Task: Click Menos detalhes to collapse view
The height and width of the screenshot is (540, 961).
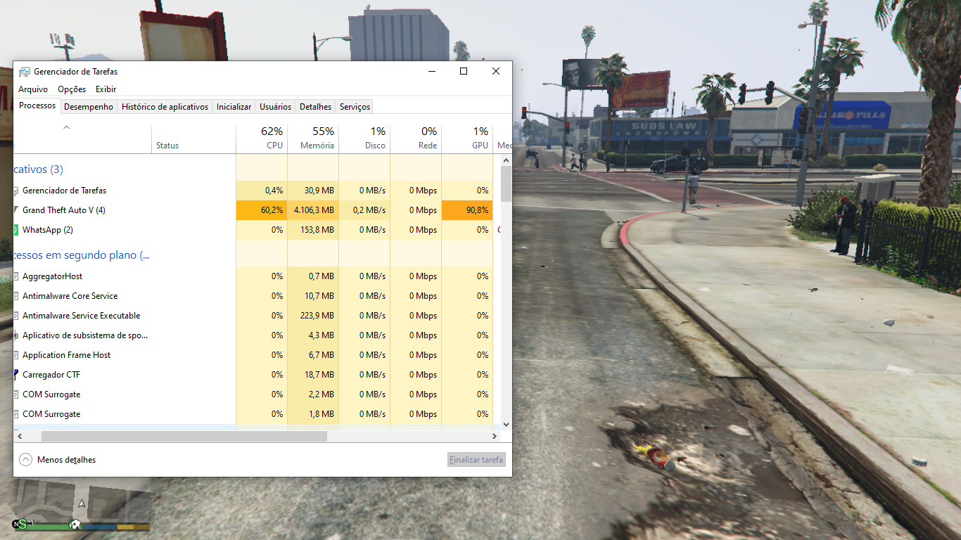Action: point(66,460)
